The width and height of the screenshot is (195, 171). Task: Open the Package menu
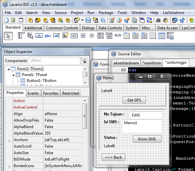click(x=106, y=13)
